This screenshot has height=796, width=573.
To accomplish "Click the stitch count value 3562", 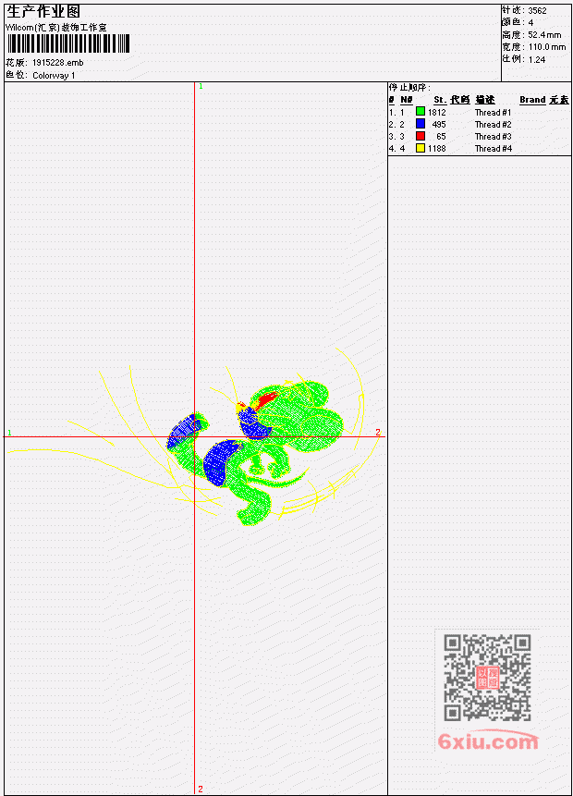I will point(538,10).
